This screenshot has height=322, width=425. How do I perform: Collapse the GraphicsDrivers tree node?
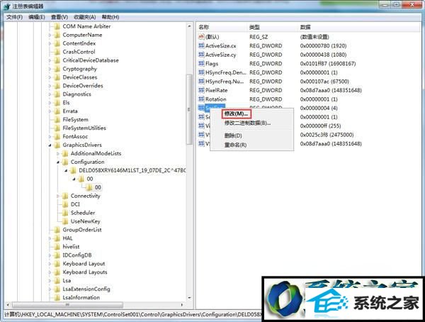point(50,145)
